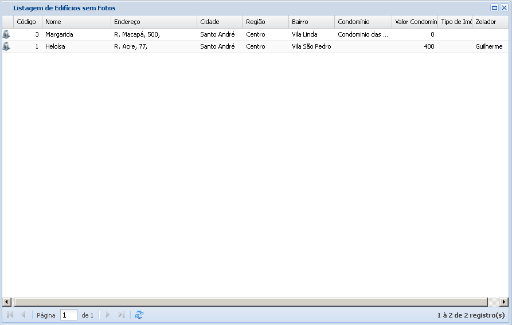Go to the next page
Viewport: 512px width, 325px height.
click(107, 315)
